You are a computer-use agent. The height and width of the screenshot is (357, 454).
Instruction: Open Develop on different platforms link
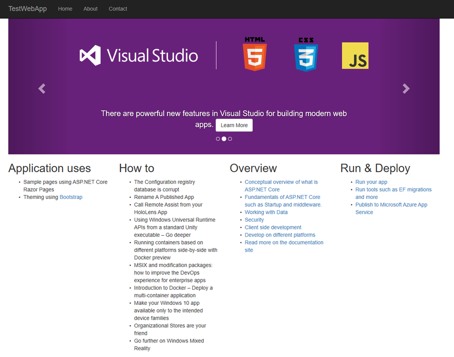280,235
